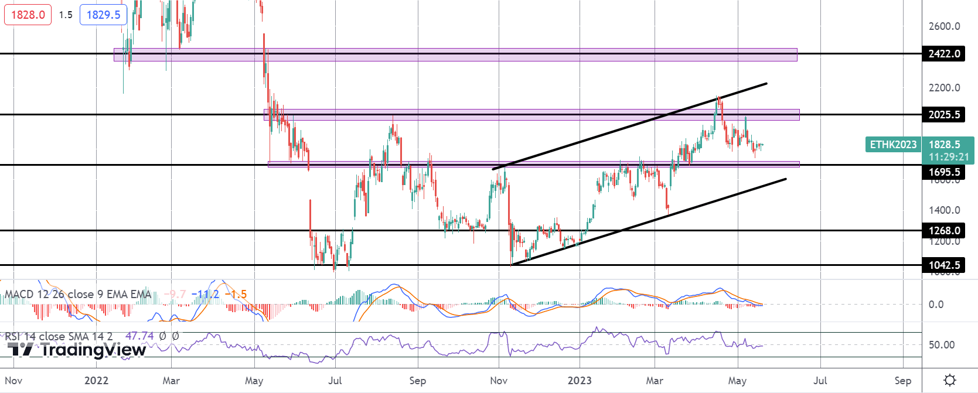Click the 1268.0 horizontal line price label
The image size is (978, 393).
[x=944, y=231]
